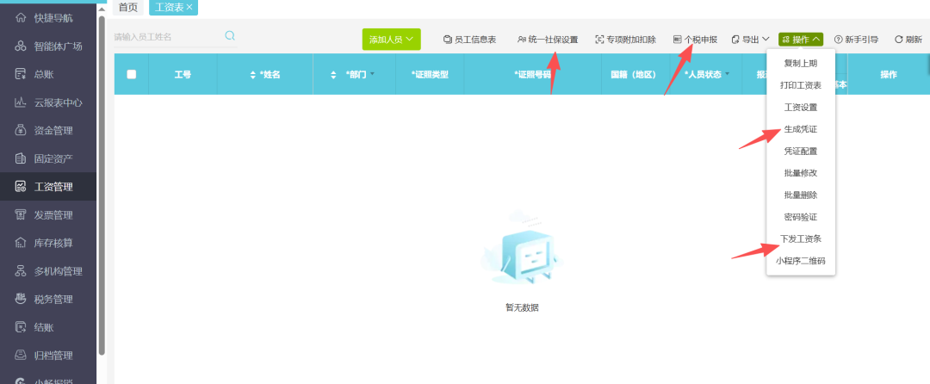Image resolution: width=930 pixels, height=384 pixels.
Task: Open 员工信息表 from the toolbar
Action: [470, 40]
